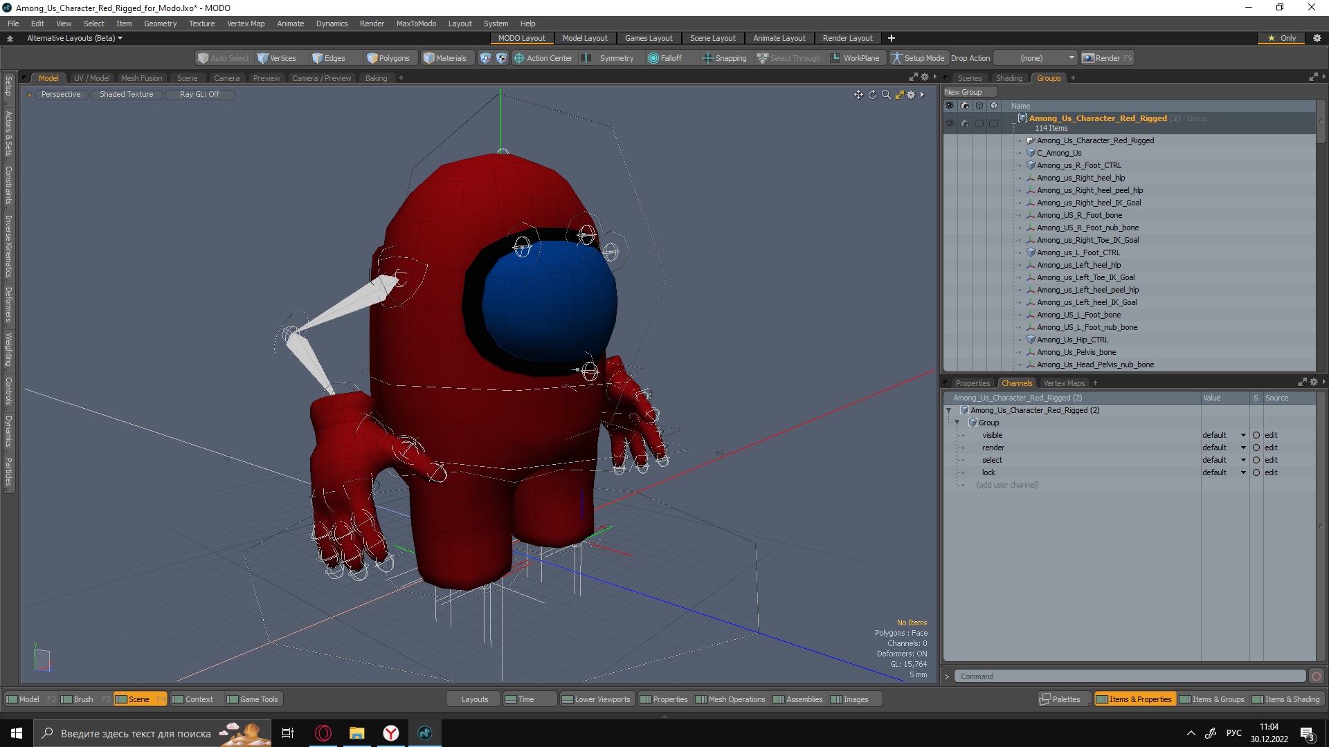Click the viewport pan (move) icon
1329x747 pixels.
[x=858, y=95]
